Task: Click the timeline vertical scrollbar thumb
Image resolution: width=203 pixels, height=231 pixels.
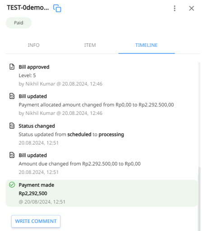Action: (199, 199)
